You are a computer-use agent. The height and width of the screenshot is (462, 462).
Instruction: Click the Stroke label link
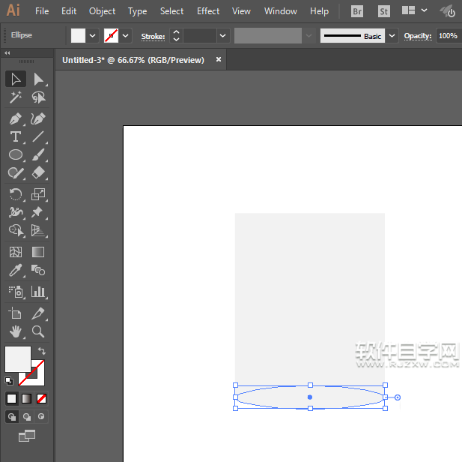pos(153,36)
